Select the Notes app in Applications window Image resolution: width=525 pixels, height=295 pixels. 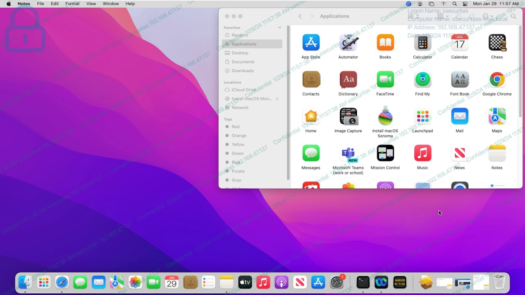pyautogui.click(x=497, y=153)
